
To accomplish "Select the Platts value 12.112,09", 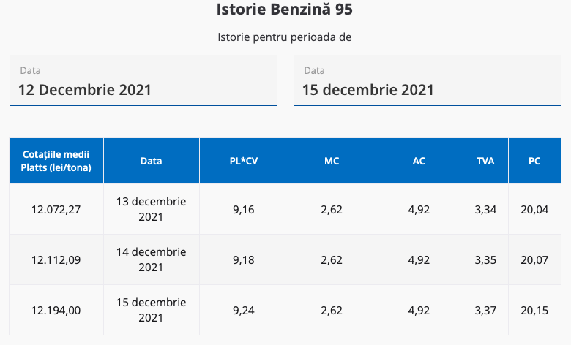I will tap(56, 259).
